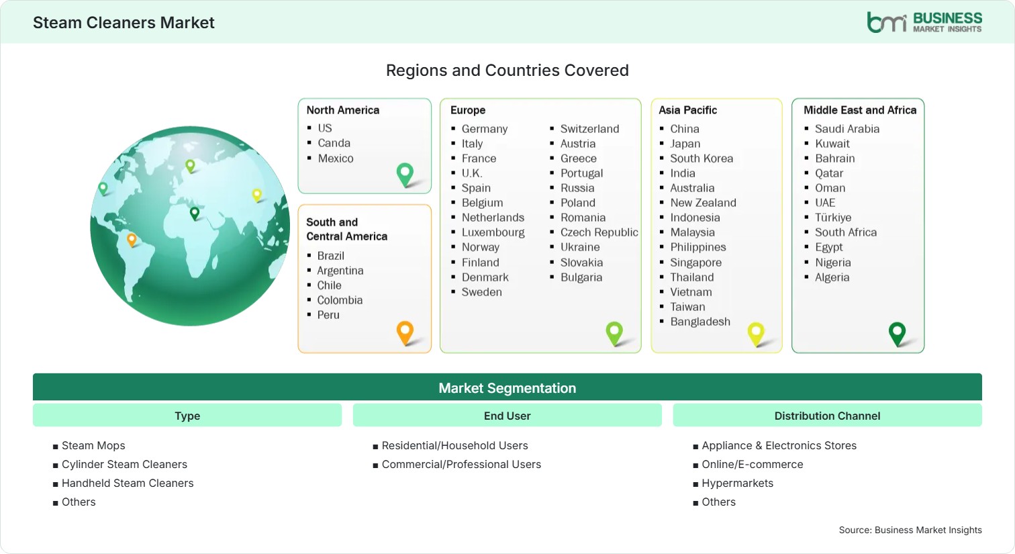This screenshot has height=554, width=1015.
Task: Click Mexico in North America list
Action: tap(336, 158)
